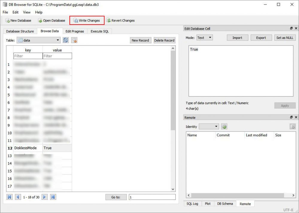
Task: Select the True value in row 12
Action: [x=57, y=148]
